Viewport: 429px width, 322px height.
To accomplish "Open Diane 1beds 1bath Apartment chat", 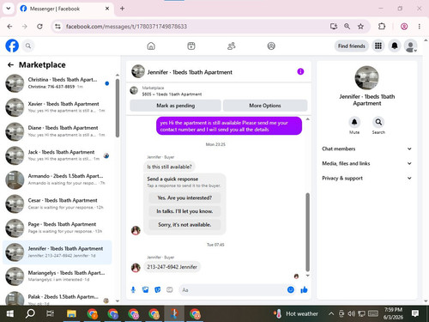I will pos(57,131).
